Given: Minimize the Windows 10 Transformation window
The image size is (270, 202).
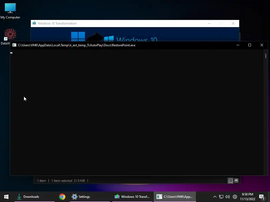Looking at the screenshot, I should (x=209, y=23).
